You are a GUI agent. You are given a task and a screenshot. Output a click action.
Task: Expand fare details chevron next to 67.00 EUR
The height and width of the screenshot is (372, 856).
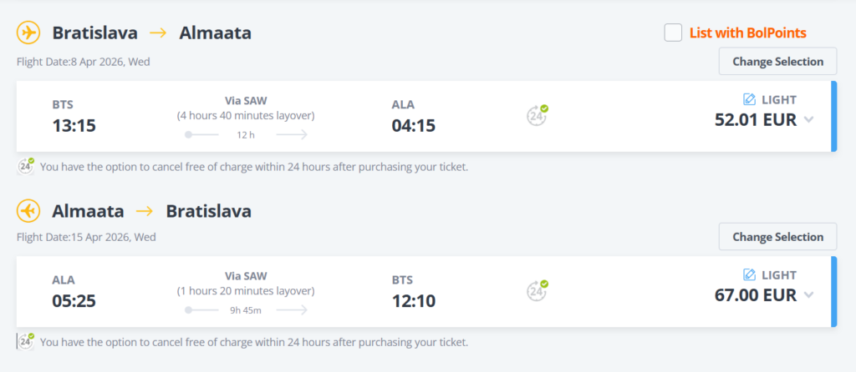click(x=808, y=294)
